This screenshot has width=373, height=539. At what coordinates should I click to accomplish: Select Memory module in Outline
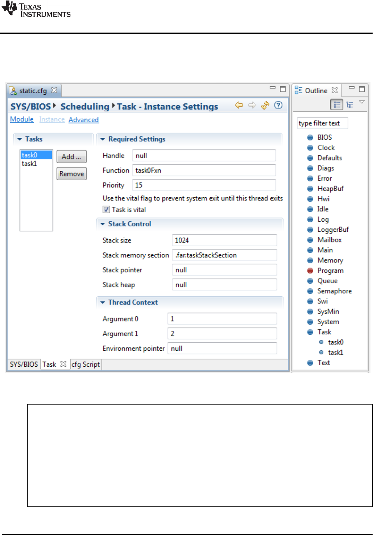tap(330, 260)
